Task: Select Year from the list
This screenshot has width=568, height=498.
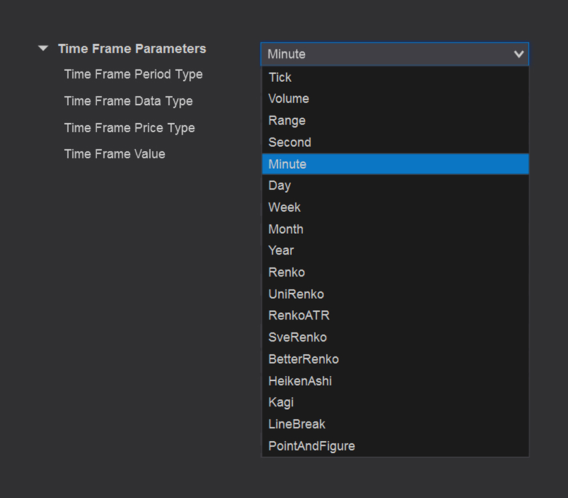Action: tap(281, 251)
